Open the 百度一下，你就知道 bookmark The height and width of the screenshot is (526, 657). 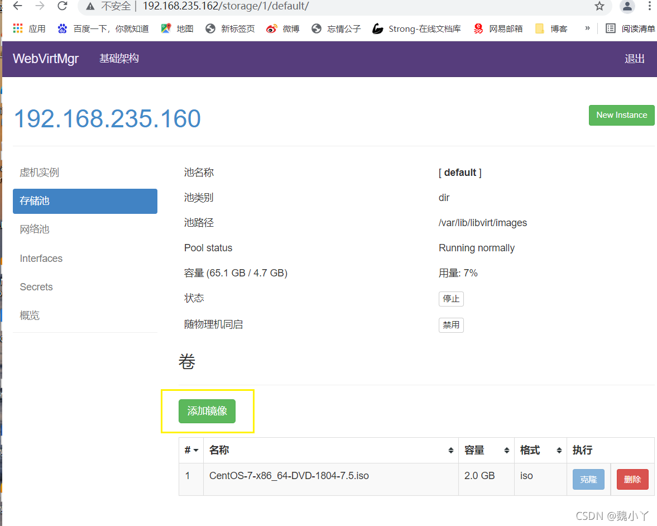(103, 28)
